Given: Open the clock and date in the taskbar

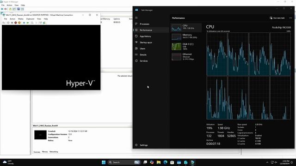Looking at the screenshot, I should click(284, 162).
